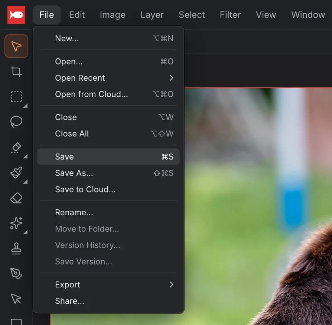Screen dimensions: 332x325
Task: Choose the highlighted Save item
Action: 108,157
